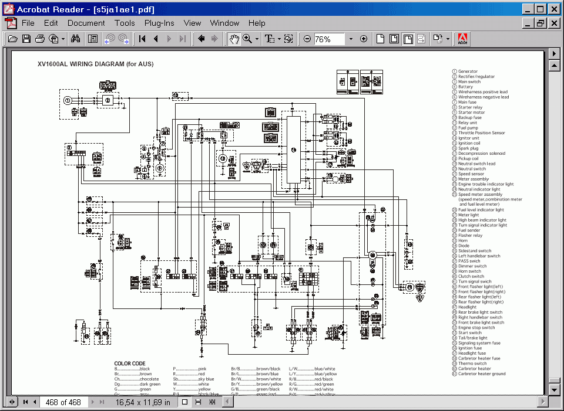The image size is (564, 411).
Task: Click previous page button in status bar
Action: (35, 402)
